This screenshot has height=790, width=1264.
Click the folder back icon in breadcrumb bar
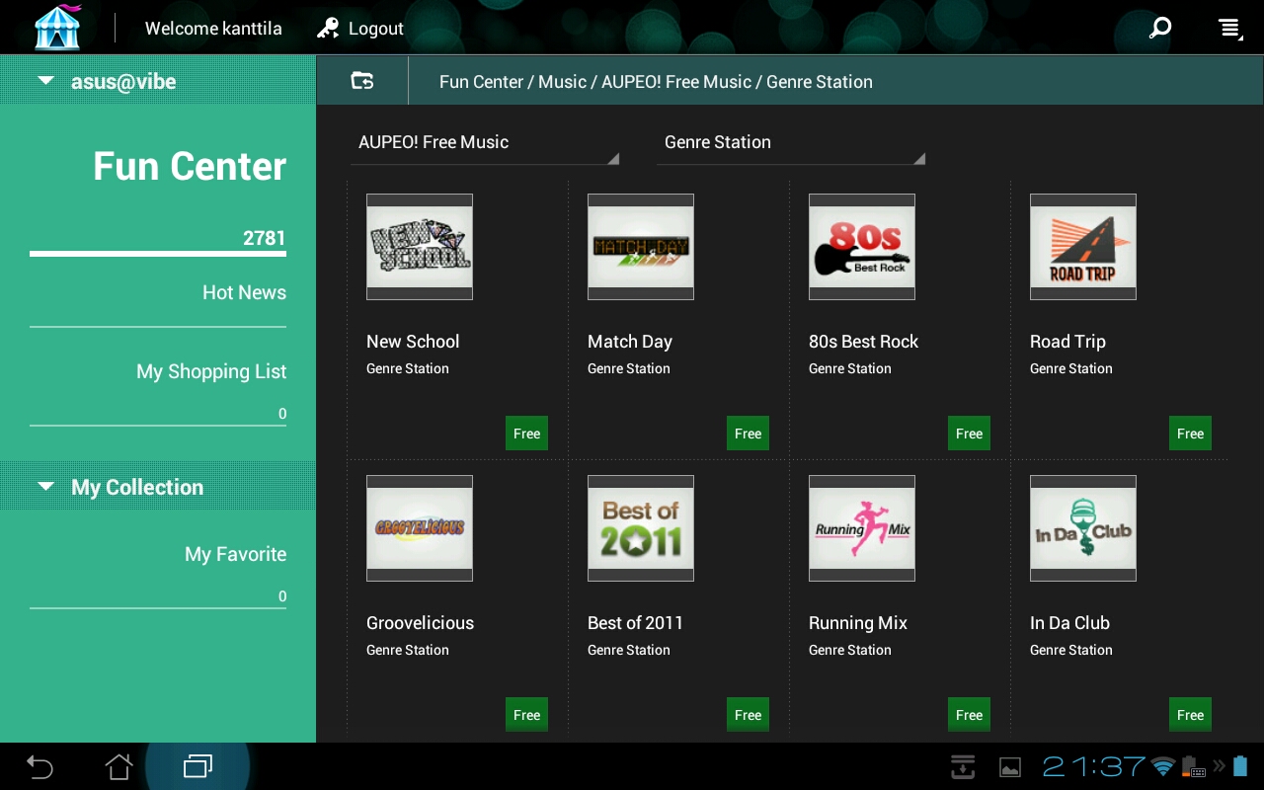(x=362, y=81)
